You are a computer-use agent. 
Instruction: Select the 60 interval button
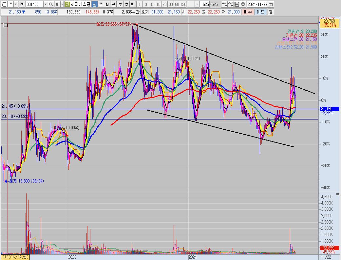[x=177, y=4]
